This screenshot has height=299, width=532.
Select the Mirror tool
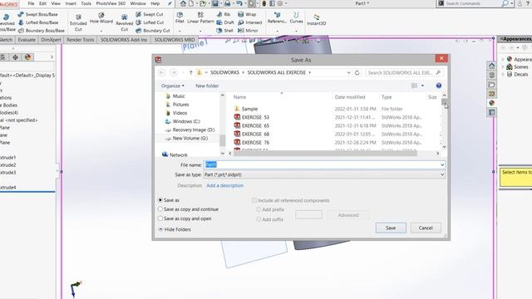tap(248, 31)
